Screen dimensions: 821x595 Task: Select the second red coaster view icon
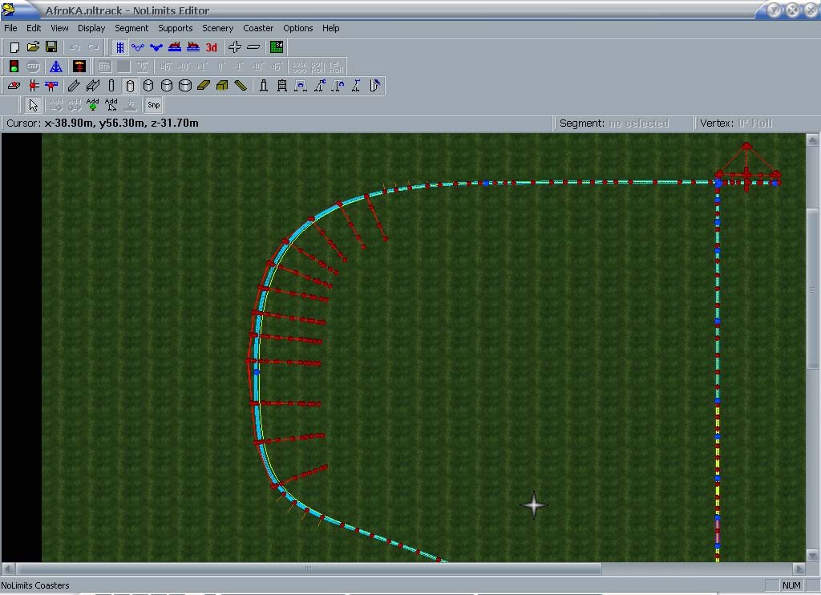click(193, 47)
